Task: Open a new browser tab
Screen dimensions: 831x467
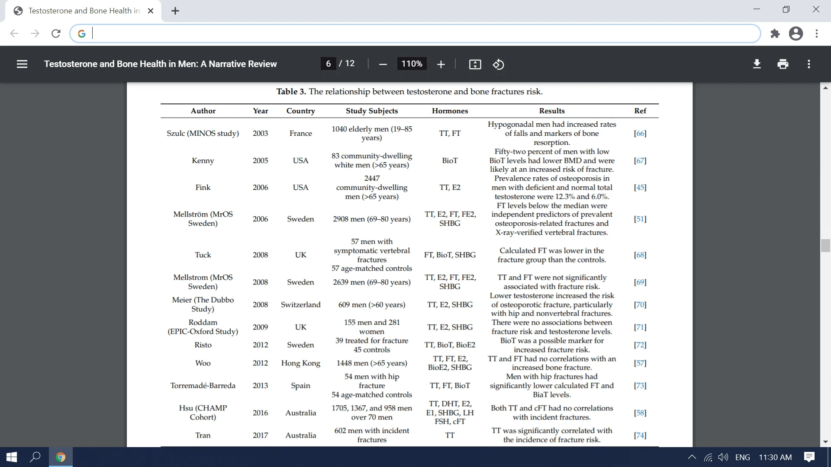Action: [x=175, y=11]
